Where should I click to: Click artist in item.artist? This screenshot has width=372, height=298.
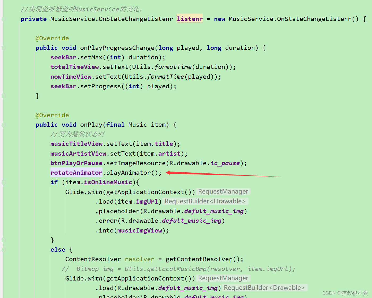click(x=169, y=154)
